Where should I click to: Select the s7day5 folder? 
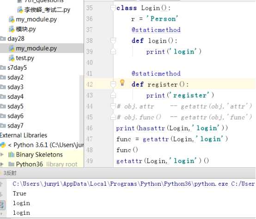click(x=17, y=67)
